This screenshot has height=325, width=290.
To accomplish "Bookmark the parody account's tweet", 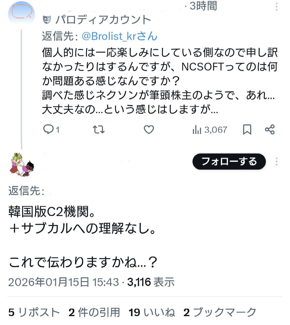I will (x=247, y=130).
